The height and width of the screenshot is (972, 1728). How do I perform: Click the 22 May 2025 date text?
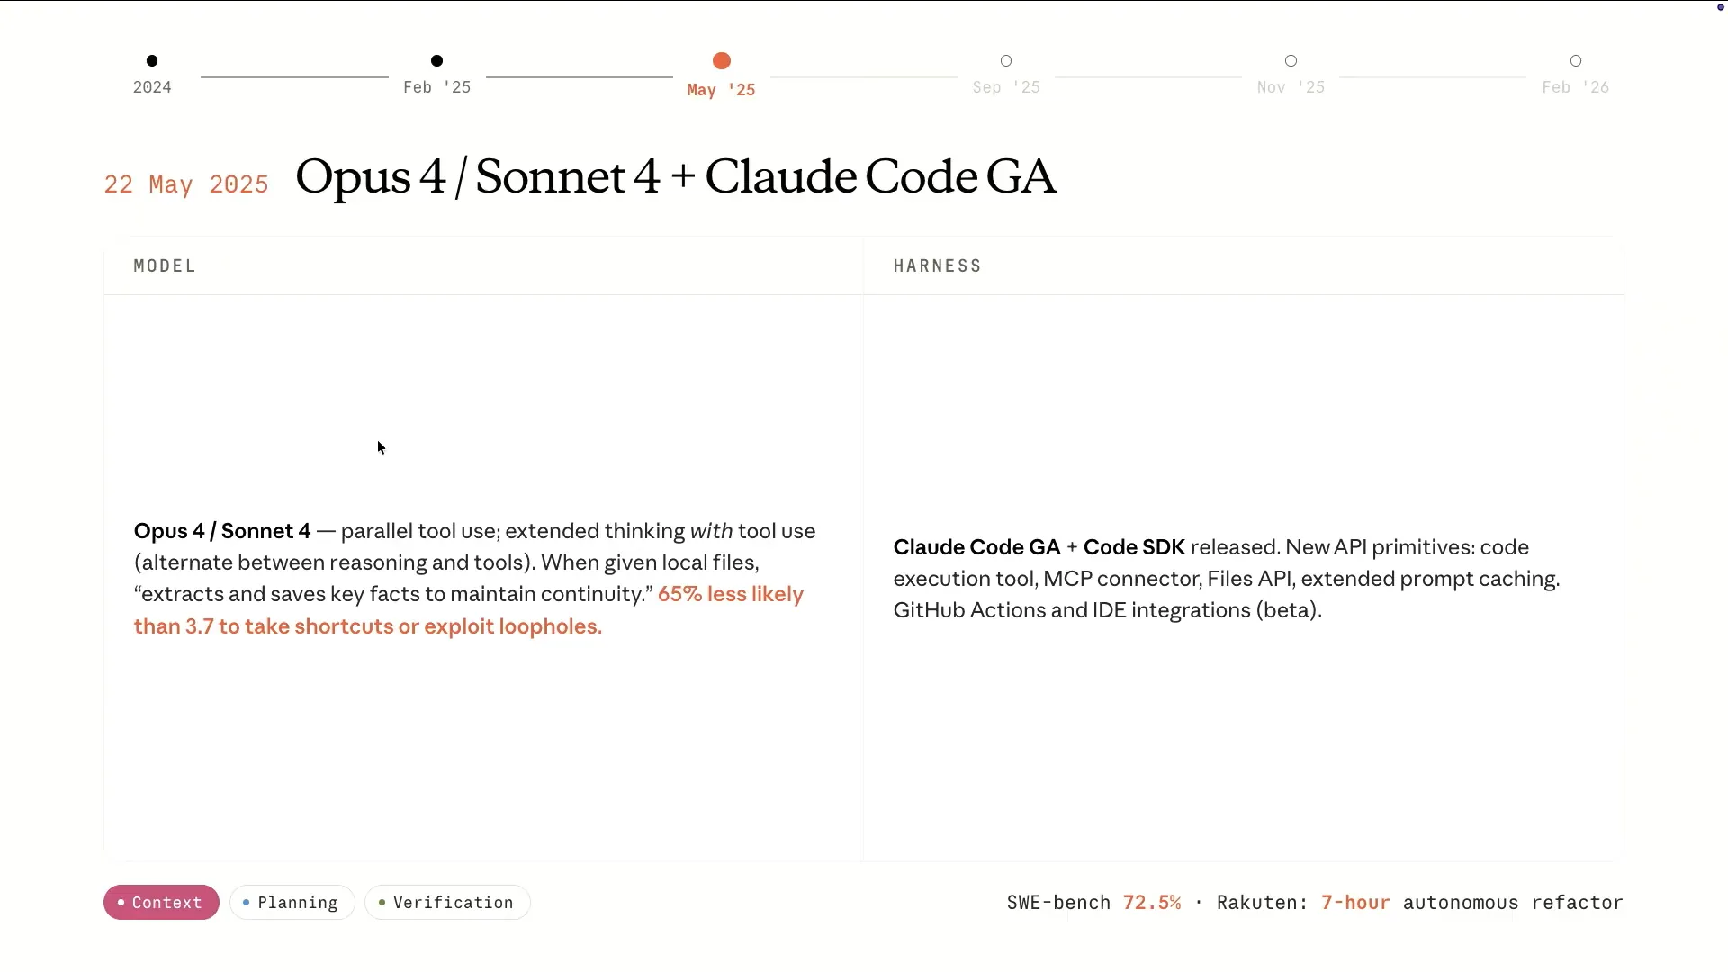coord(186,184)
